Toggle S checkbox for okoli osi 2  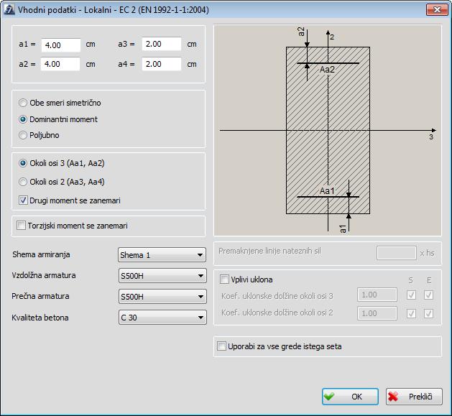411,313
